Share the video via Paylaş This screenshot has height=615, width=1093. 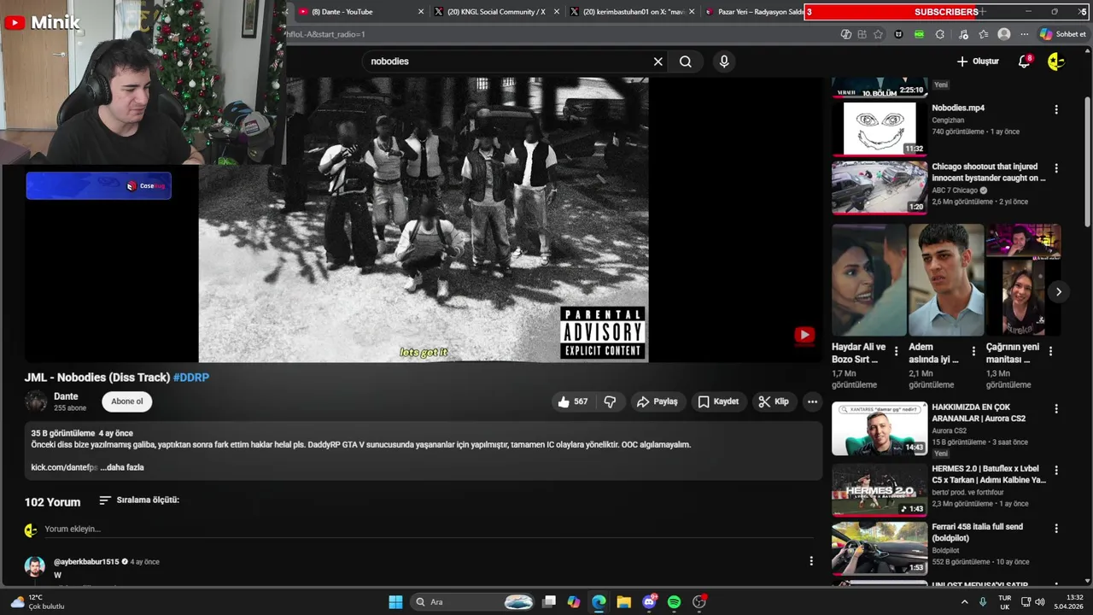[x=658, y=401]
